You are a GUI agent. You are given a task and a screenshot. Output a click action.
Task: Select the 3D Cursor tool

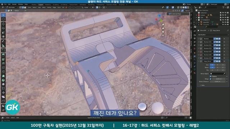(x=3, y=19)
